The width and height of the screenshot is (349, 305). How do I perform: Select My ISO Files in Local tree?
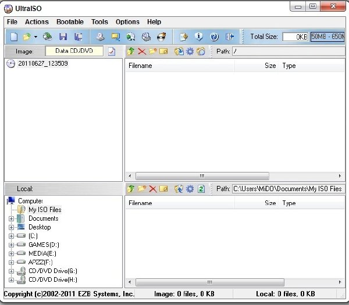pyautogui.click(x=45, y=210)
